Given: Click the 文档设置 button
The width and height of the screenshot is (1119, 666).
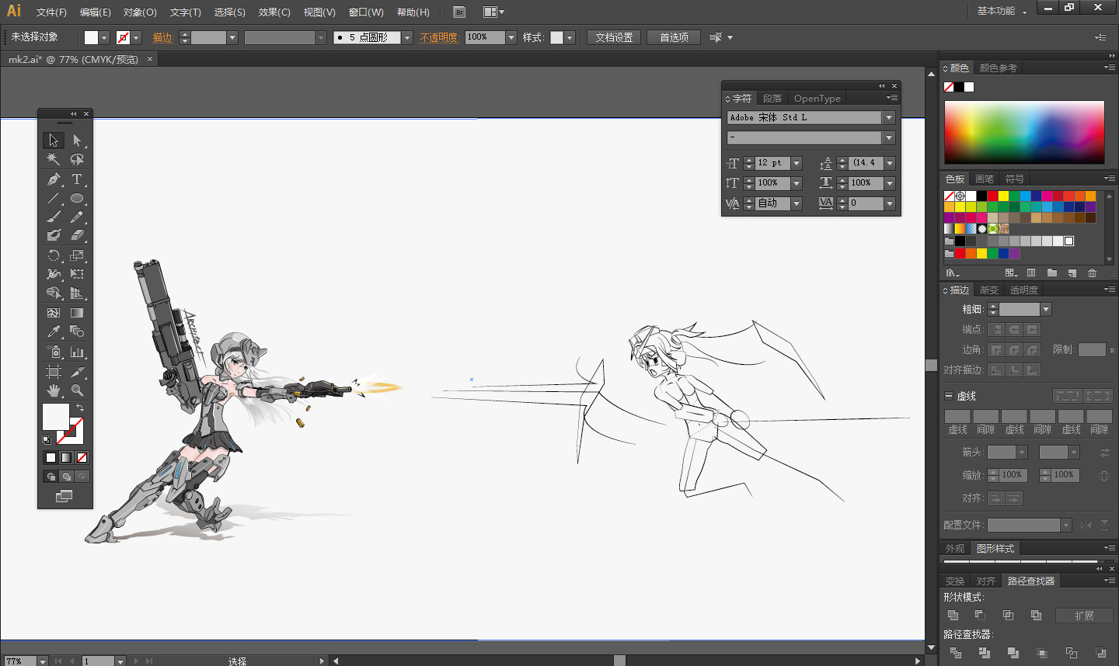Looking at the screenshot, I should click(x=613, y=37).
